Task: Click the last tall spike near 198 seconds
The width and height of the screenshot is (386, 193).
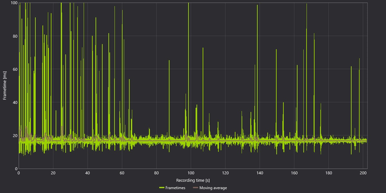Action: point(359,59)
